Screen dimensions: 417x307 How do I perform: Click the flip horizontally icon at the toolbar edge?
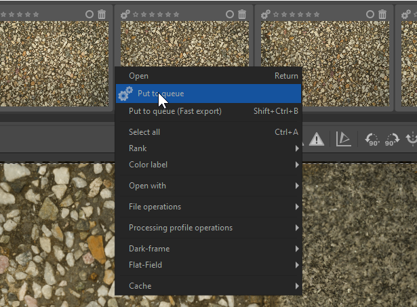point(412,140)
